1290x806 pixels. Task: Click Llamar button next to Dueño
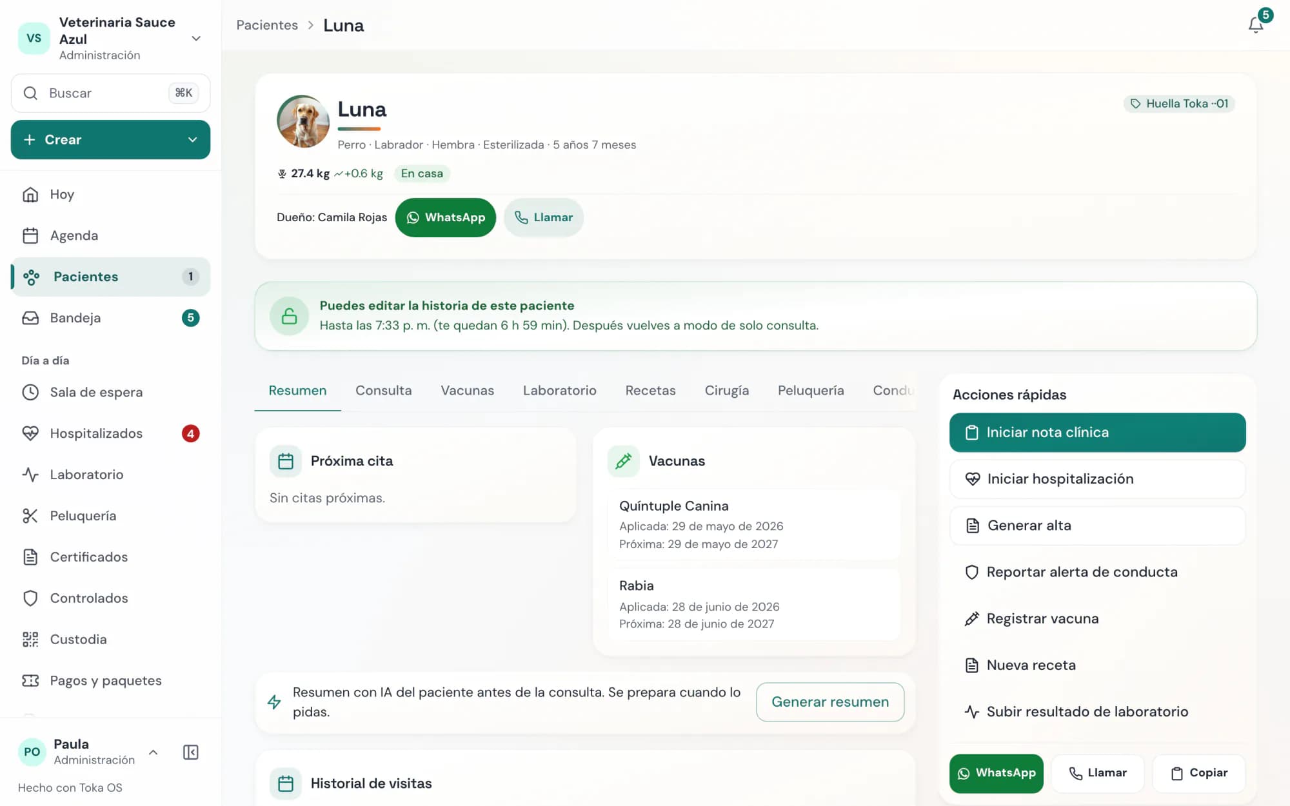click(x=543, y=217)
